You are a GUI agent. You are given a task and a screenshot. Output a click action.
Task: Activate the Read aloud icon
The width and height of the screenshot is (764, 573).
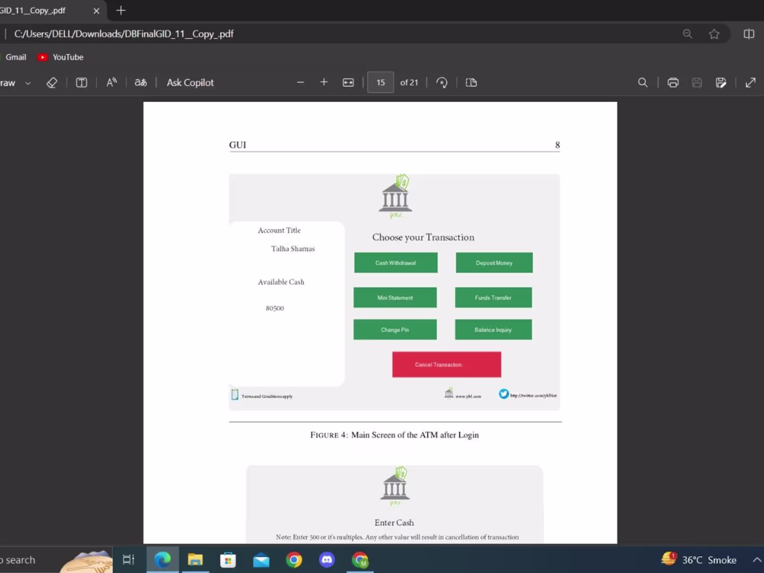[112, 83]
